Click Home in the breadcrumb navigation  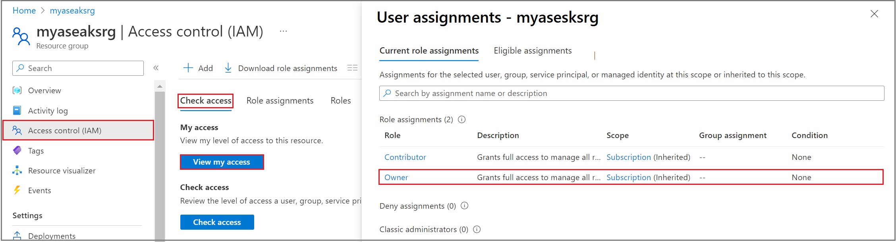pos(24,10)
